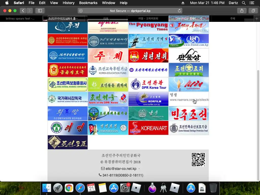
Task: Open Korea National Heritage Protection Fund banner
Action: click(189, 128)
